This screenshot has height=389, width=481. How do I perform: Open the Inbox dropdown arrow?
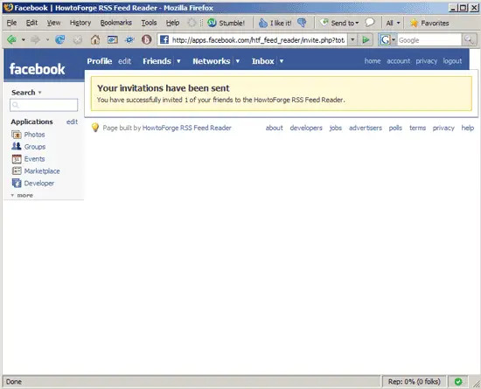(282, 61)
